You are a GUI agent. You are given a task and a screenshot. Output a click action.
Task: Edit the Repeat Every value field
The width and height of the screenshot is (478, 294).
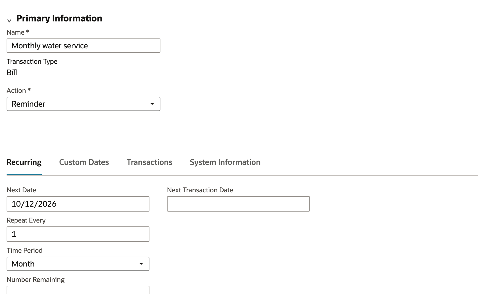click(78, 234)
